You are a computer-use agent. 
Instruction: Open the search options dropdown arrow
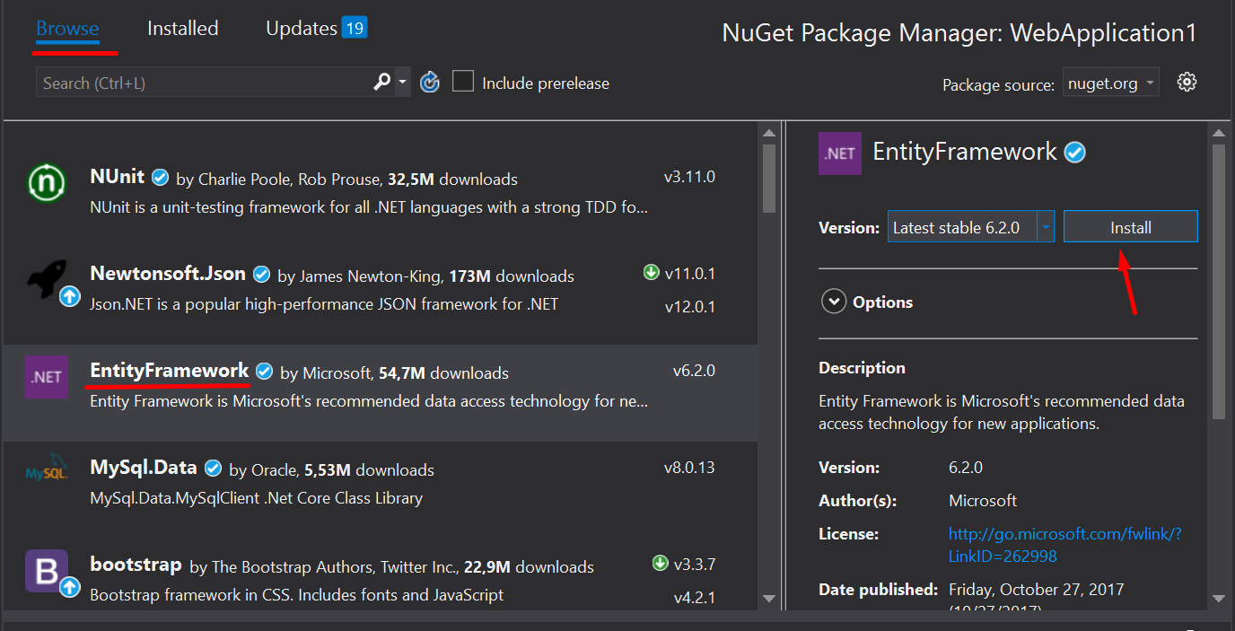point(403,83)
